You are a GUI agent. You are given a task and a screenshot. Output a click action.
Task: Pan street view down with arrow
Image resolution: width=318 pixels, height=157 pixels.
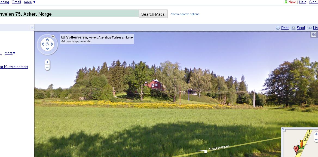47,49
